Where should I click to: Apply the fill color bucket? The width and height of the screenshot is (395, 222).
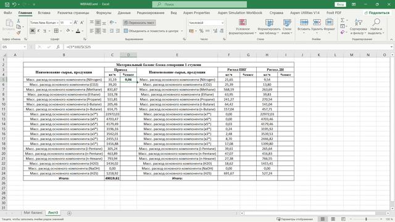[x=68, y=31]
